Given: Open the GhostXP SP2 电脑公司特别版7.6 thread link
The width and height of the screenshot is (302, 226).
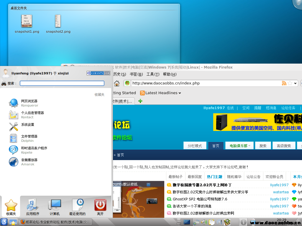Looking at the screenshot, I should pos(200,199).
